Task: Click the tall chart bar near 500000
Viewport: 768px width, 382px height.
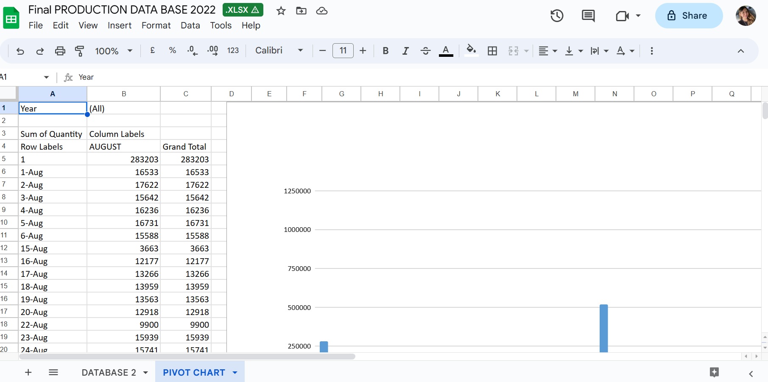Action: pos(603,328)
